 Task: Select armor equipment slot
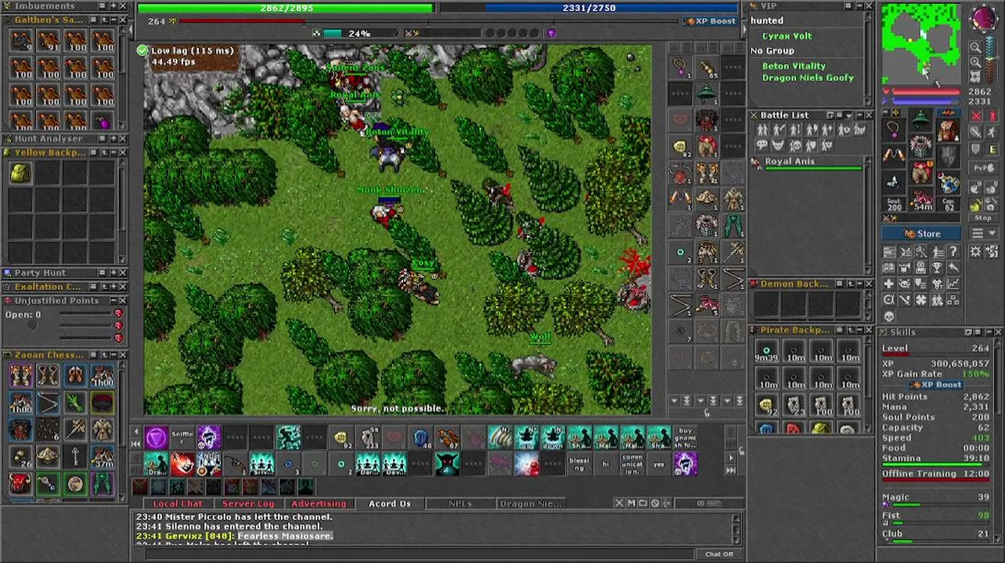pos(921,148)
